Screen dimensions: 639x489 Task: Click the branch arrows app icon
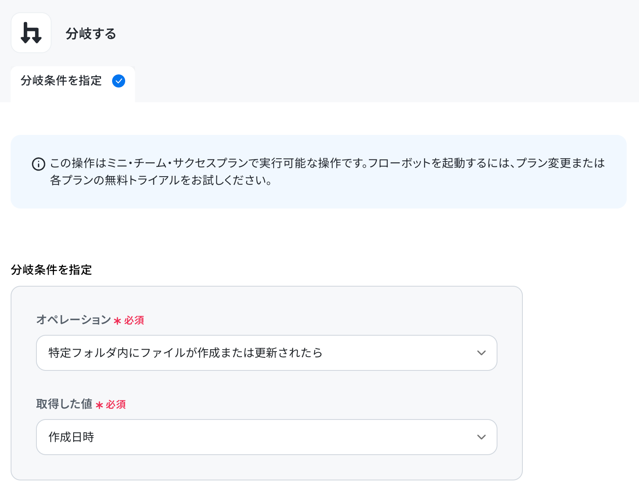click(31, 33)
